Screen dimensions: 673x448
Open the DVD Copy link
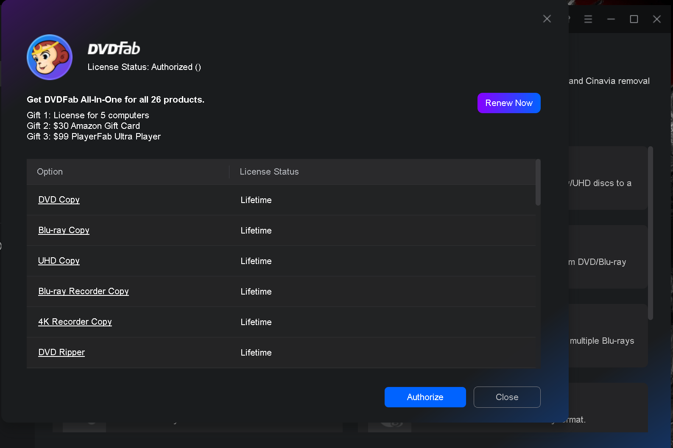tap(59, 200)
